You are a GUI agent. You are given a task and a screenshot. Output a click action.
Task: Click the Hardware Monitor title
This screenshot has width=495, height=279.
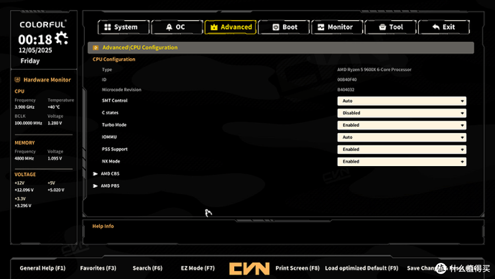[47, 80]
